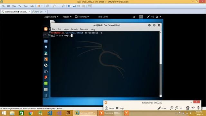Launch Armitage from Kali dock

[46, 53]
